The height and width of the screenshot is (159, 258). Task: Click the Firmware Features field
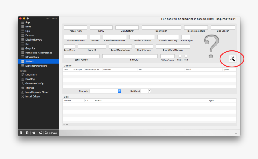click(x=76, y=37)
